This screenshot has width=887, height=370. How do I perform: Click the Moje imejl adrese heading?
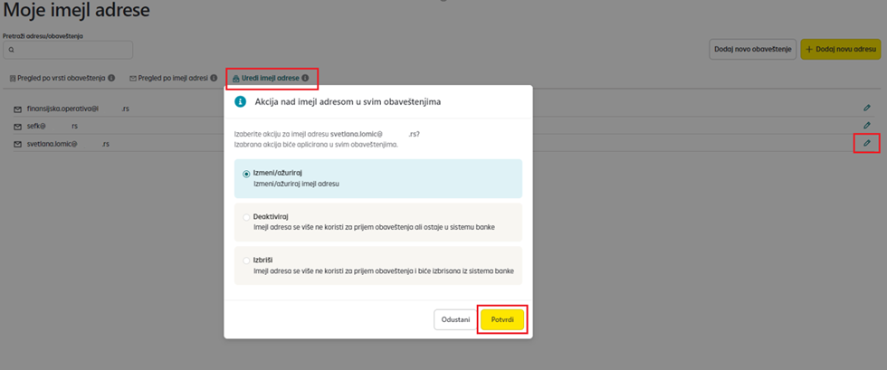coord(77,10)
